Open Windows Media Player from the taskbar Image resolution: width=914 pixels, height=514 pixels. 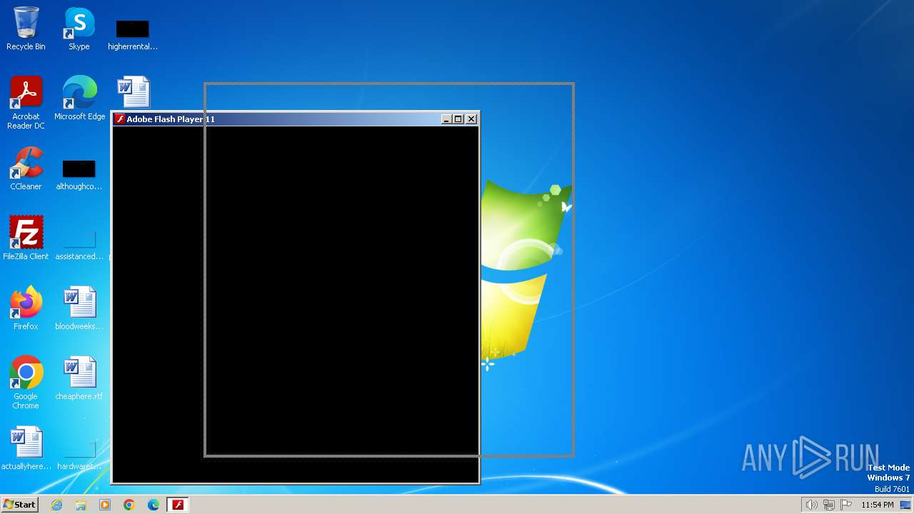(105, 505)
